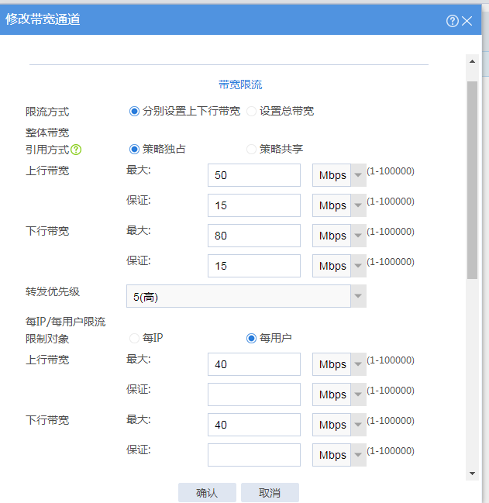
Task: Click overall downstream maximum field containing 80
Action: tap(253, 236)
